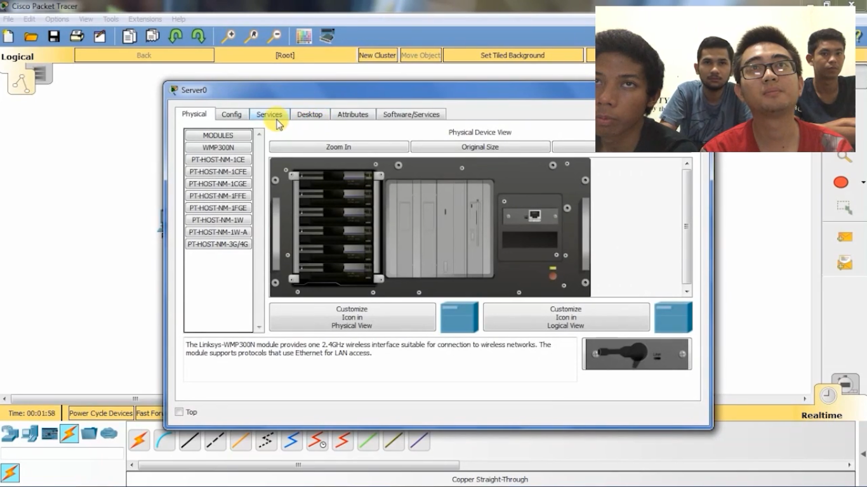Choose the olive-colored IoT custom cable
The image size is (867, 487).
[394, 440]
